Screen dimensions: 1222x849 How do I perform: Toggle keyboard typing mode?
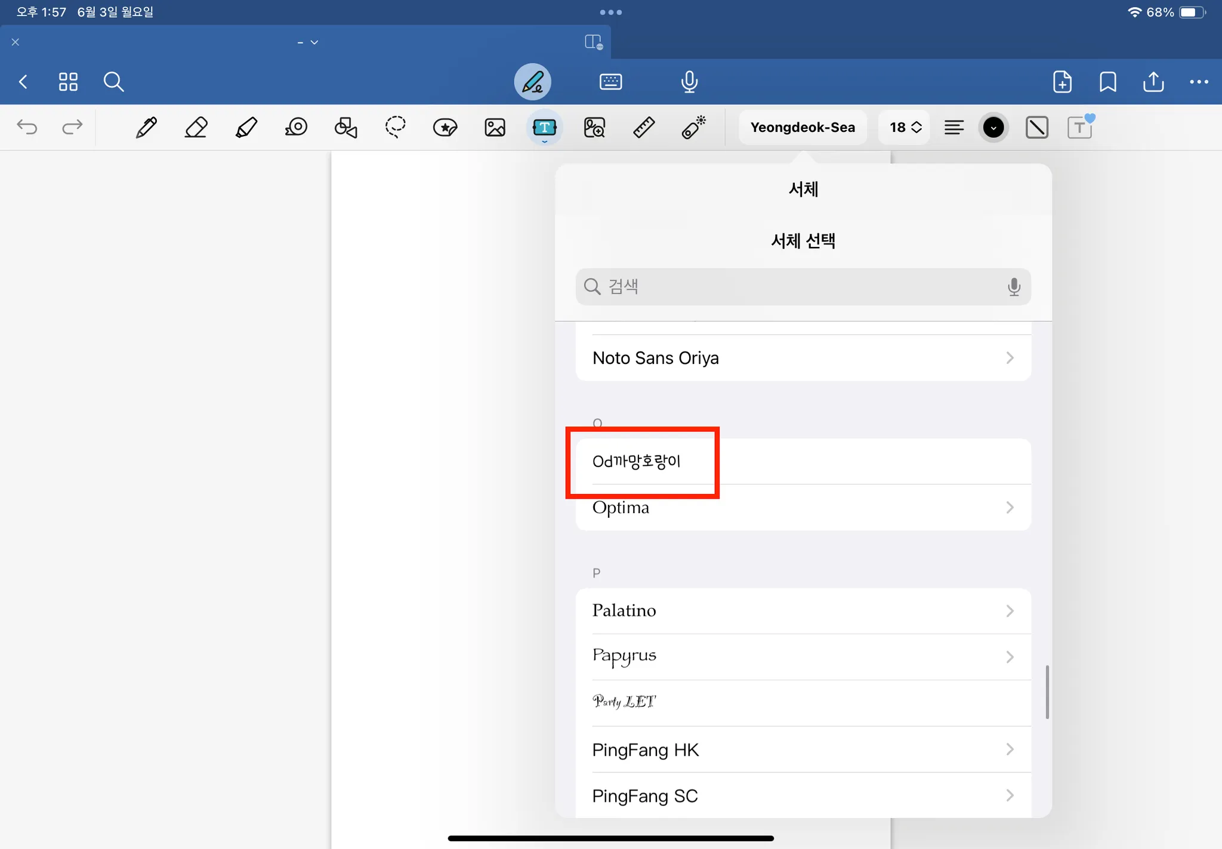click(610, 82)
